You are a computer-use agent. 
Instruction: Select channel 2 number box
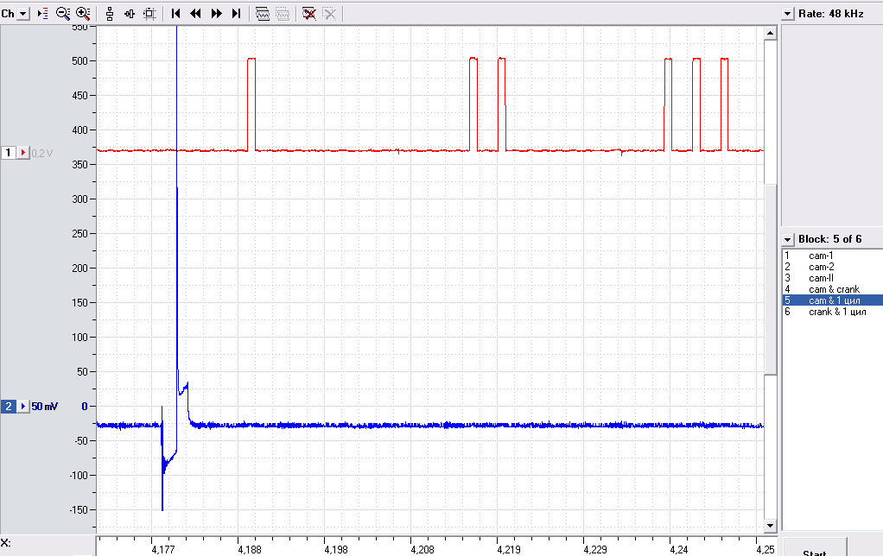coord(9,407)
